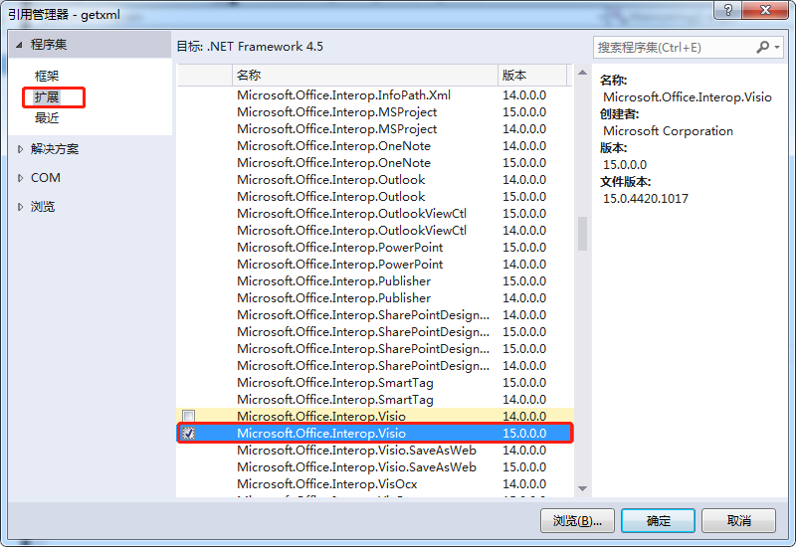Click the vertical scrollbar thumb
This screenshot has height=547, width=796.
[x=583, y=234]
